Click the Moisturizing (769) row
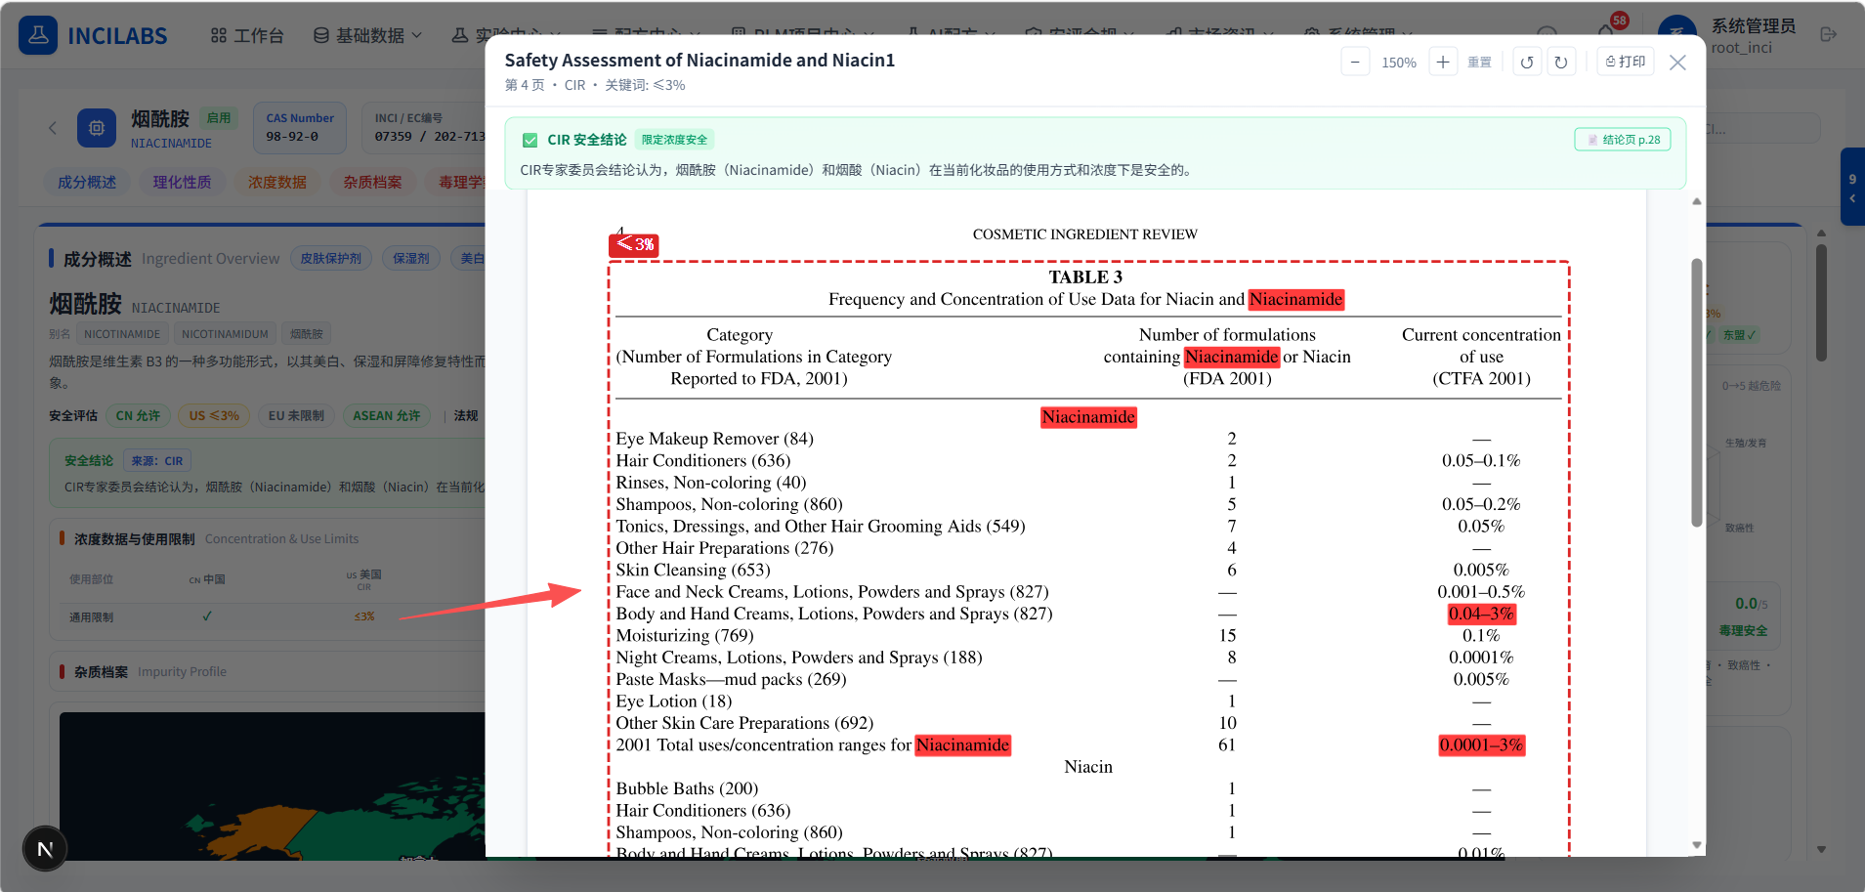The width and height of the screenshot is (1865, 892). (1087, 635)
